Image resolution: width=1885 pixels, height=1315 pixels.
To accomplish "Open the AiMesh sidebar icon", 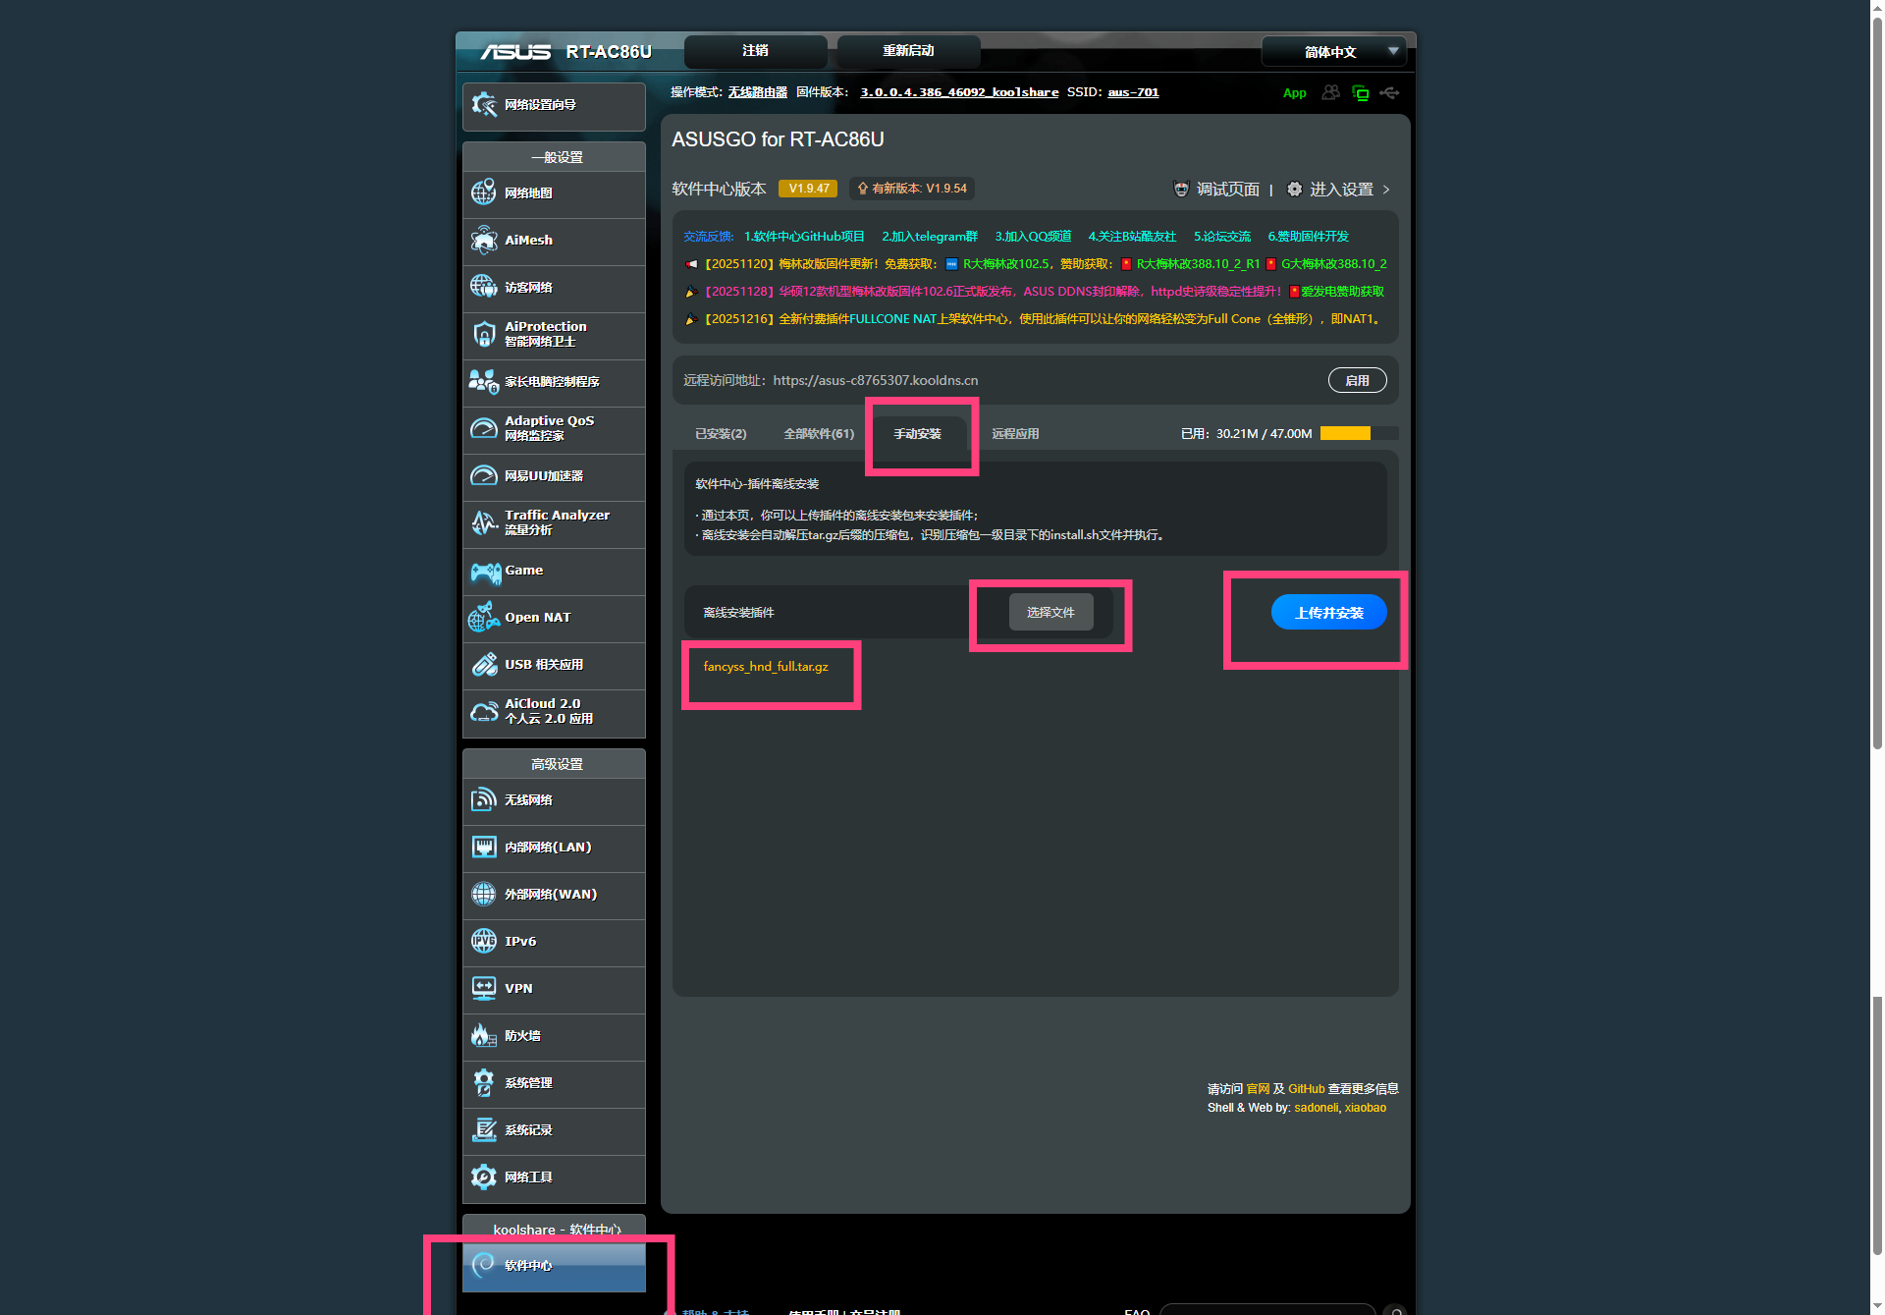I will (x=484, y=241).
